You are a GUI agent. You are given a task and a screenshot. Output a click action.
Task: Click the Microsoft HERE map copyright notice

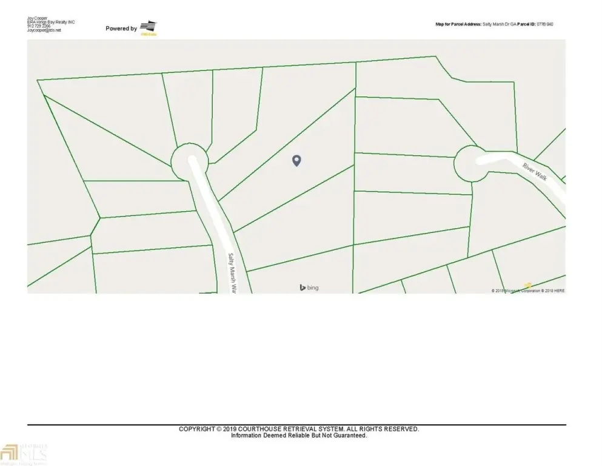(x=527, y=291)
